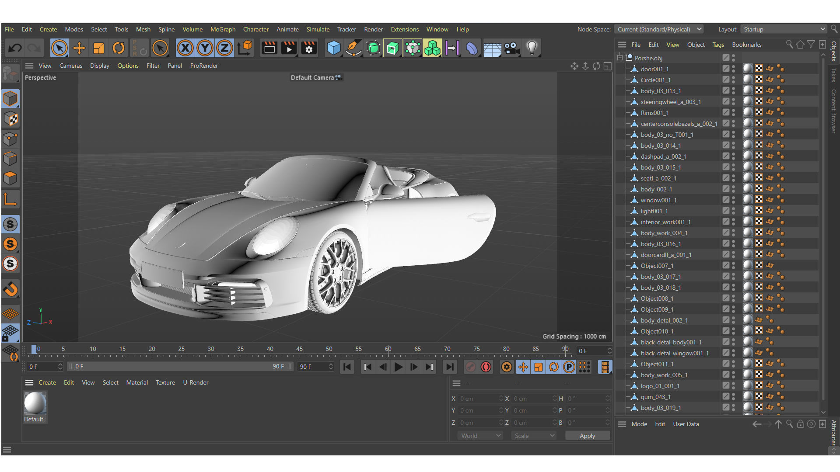The image size is (840, 472).
Task: Toggle layer checkbox of door001_1
Action: [x=726, y=69]
